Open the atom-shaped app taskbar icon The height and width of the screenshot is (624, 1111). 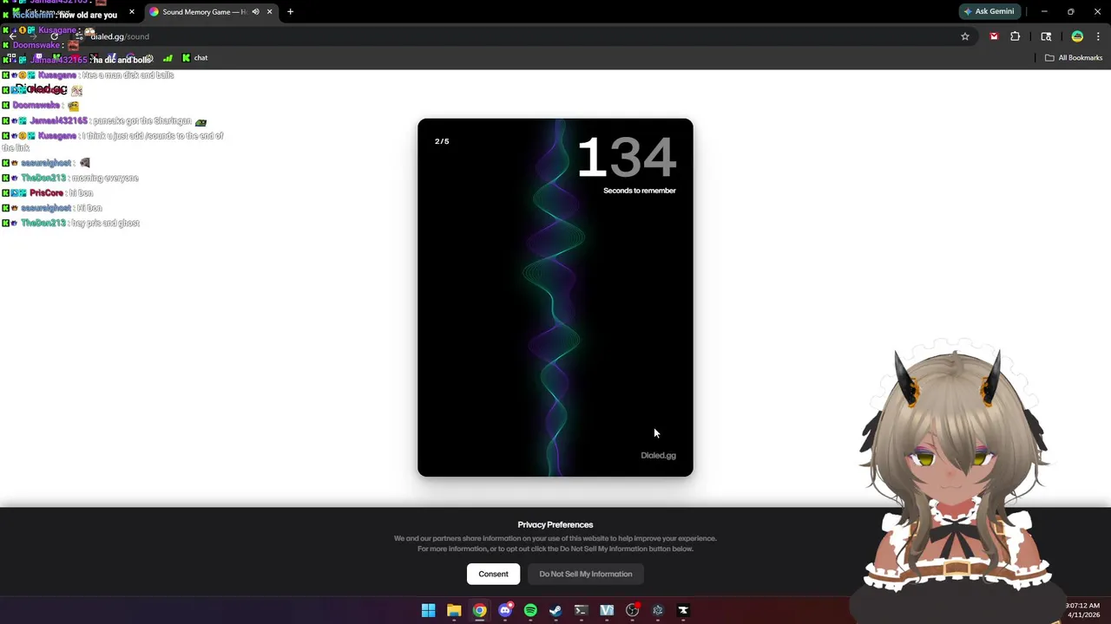[x=658, y=610]
